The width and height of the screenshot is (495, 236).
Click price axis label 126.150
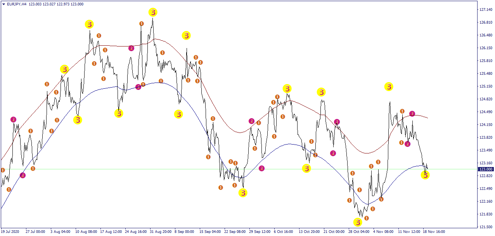486,48
